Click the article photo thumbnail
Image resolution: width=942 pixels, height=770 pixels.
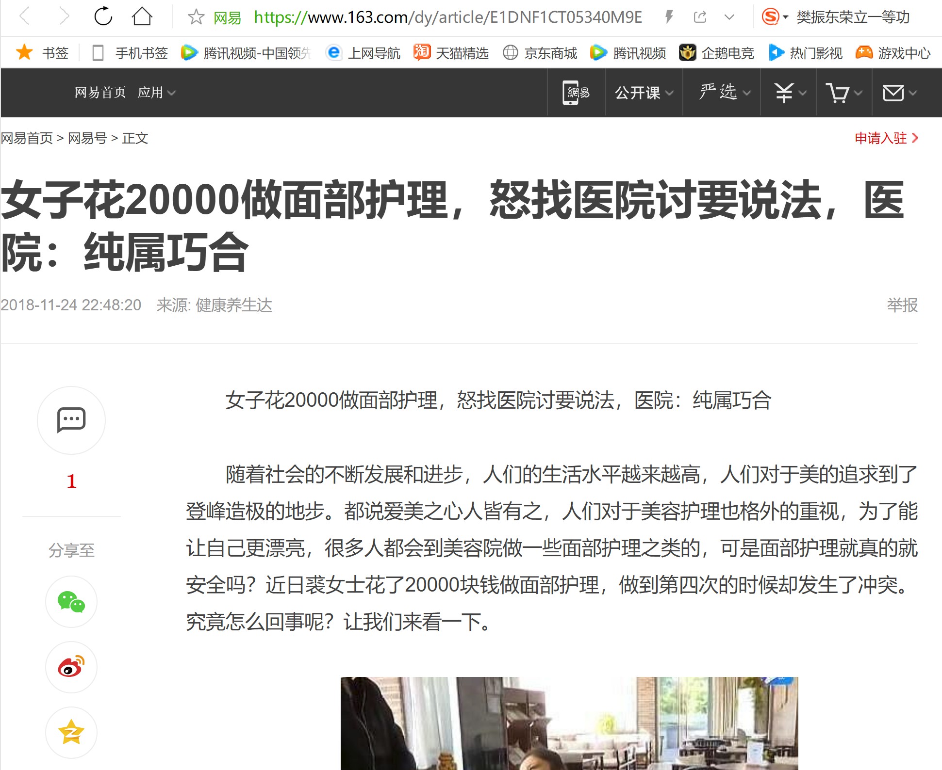click(569, 723)
